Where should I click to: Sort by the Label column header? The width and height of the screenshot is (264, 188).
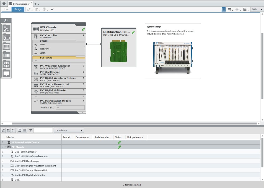(31, 137)
